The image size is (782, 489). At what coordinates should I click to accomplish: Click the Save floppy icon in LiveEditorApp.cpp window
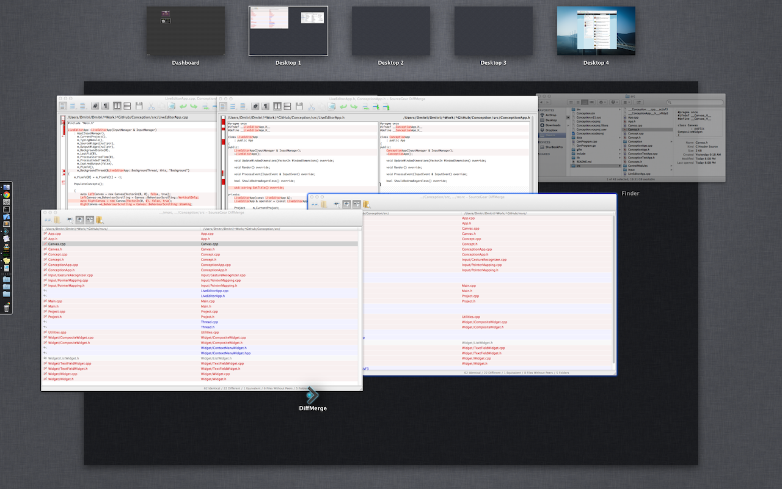(139, 106)
